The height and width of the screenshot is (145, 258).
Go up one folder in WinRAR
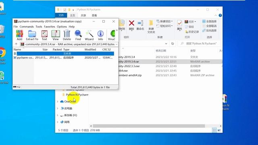(x=16, y=44)
